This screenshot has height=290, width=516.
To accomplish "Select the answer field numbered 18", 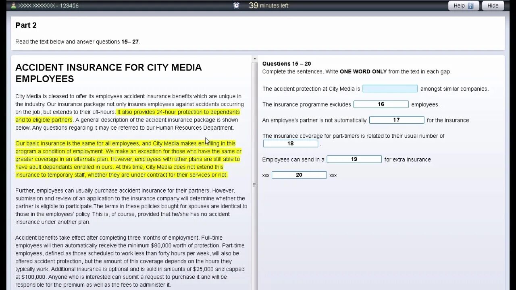I will click(290, 143).
